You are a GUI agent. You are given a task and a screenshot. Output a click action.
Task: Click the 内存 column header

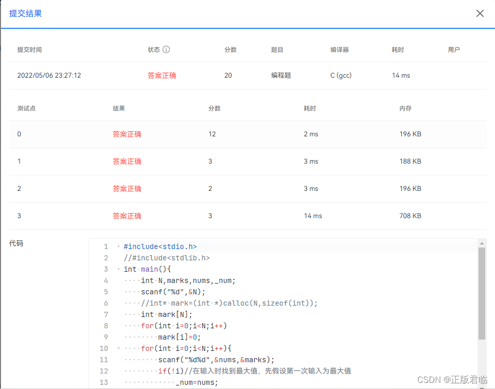tap(405, 109)
